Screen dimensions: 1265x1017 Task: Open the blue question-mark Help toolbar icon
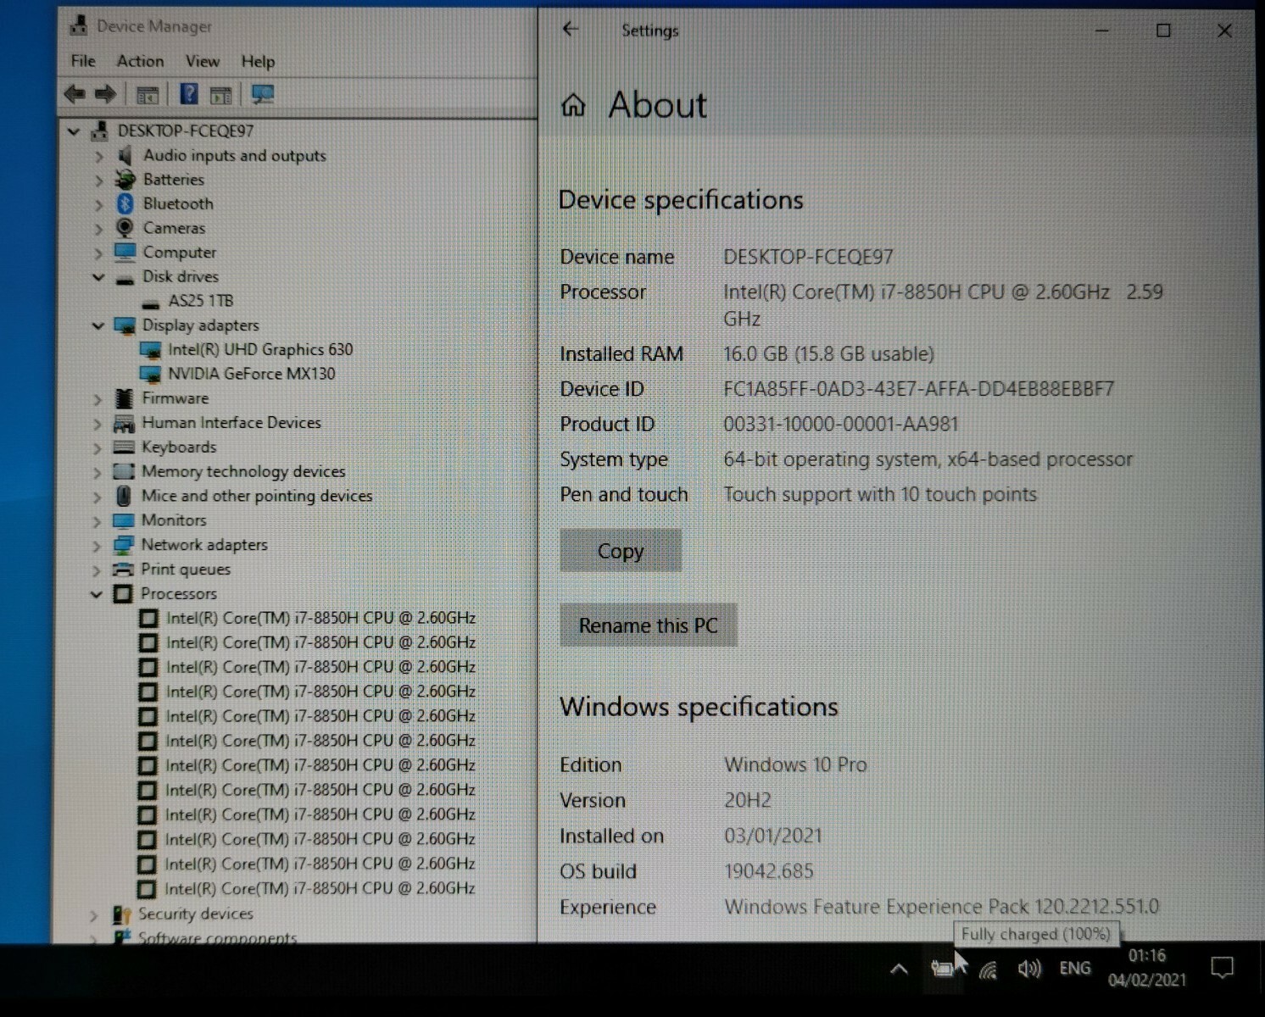[189, 94]
